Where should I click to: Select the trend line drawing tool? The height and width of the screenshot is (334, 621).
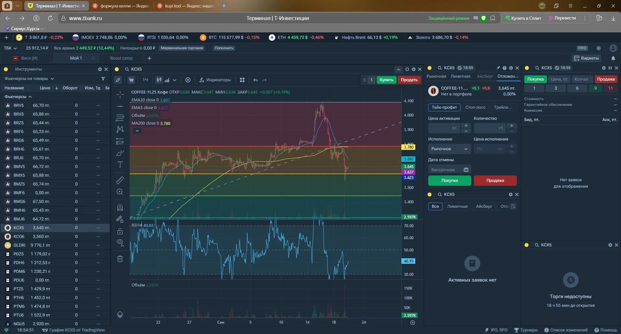click(120, 106)
